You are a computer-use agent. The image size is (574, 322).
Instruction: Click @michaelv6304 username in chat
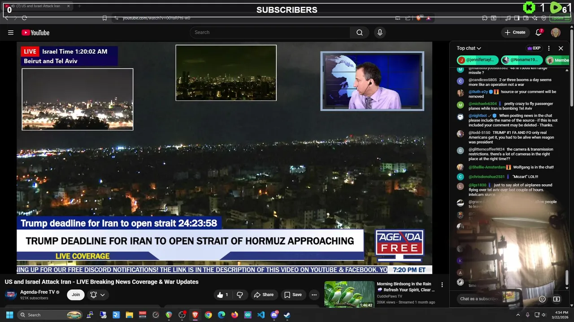(x=483, y=104)
